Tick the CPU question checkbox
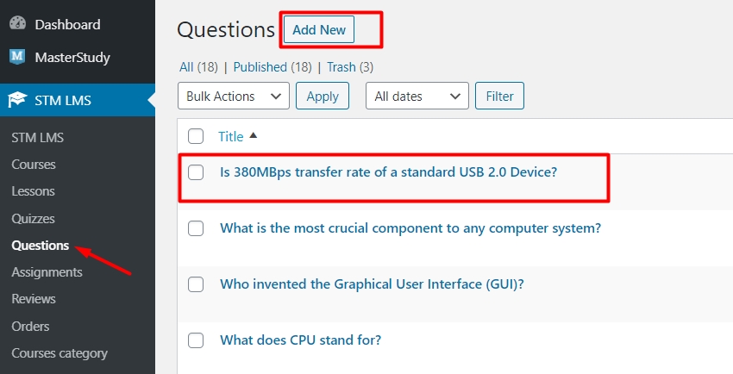Viewport: 733px width, 374px height. pos(196,340)
